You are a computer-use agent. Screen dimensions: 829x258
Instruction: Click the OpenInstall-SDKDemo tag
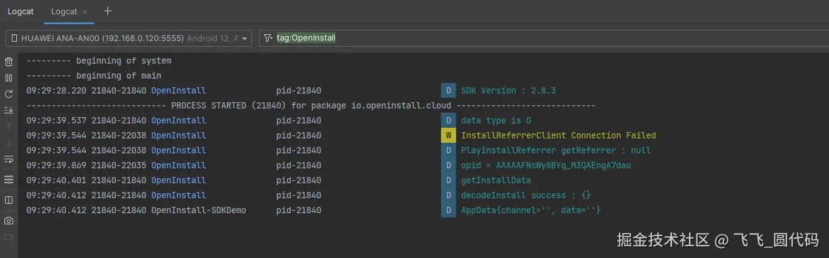[199, 210]
